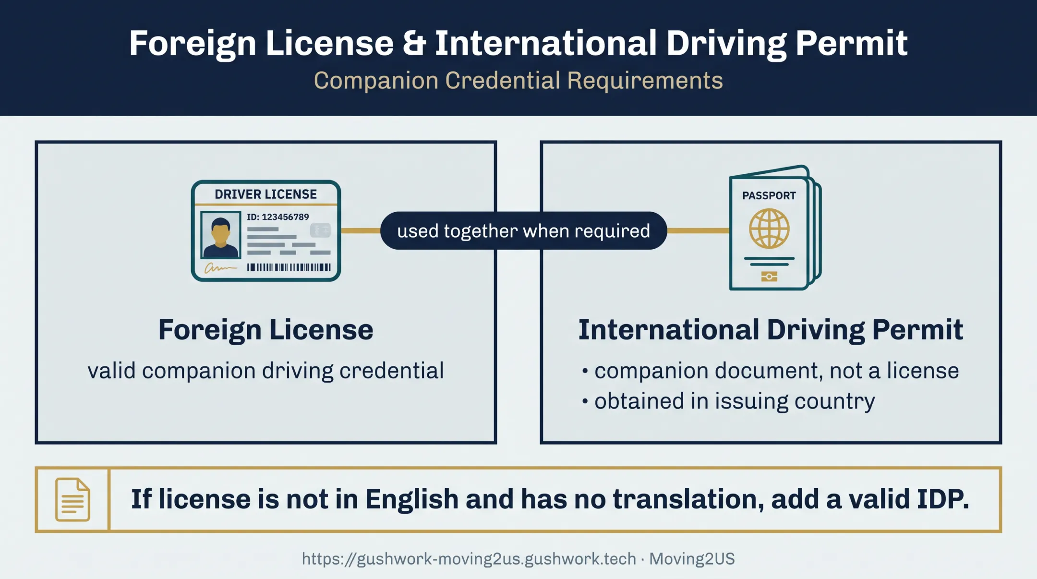Image resolution: width=1037 pixels, height=579 pixels.
Task: Click the passport booklet icon
Action: coord(775,228)
